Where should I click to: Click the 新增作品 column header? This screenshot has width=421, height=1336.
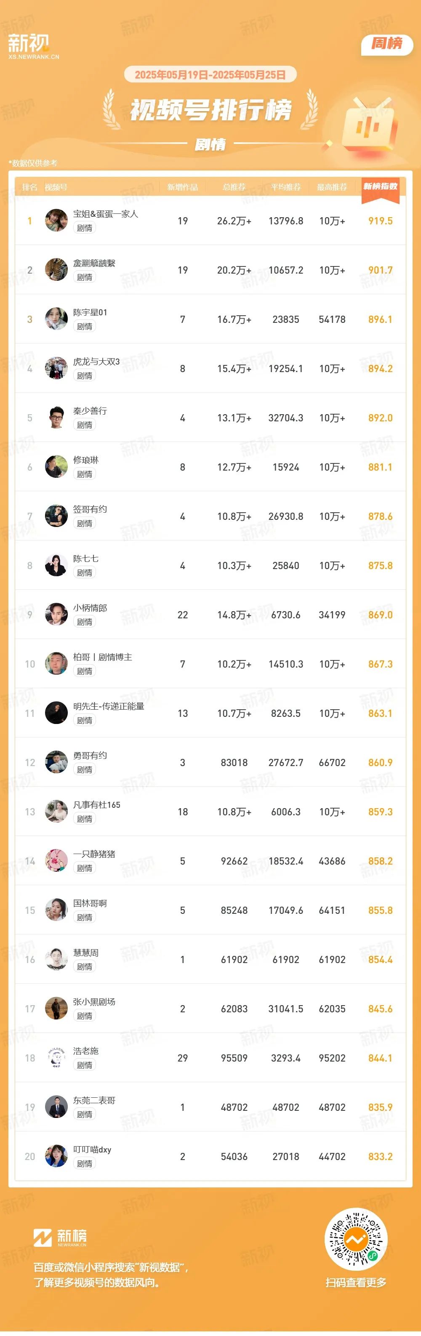(x=182, y=187)
